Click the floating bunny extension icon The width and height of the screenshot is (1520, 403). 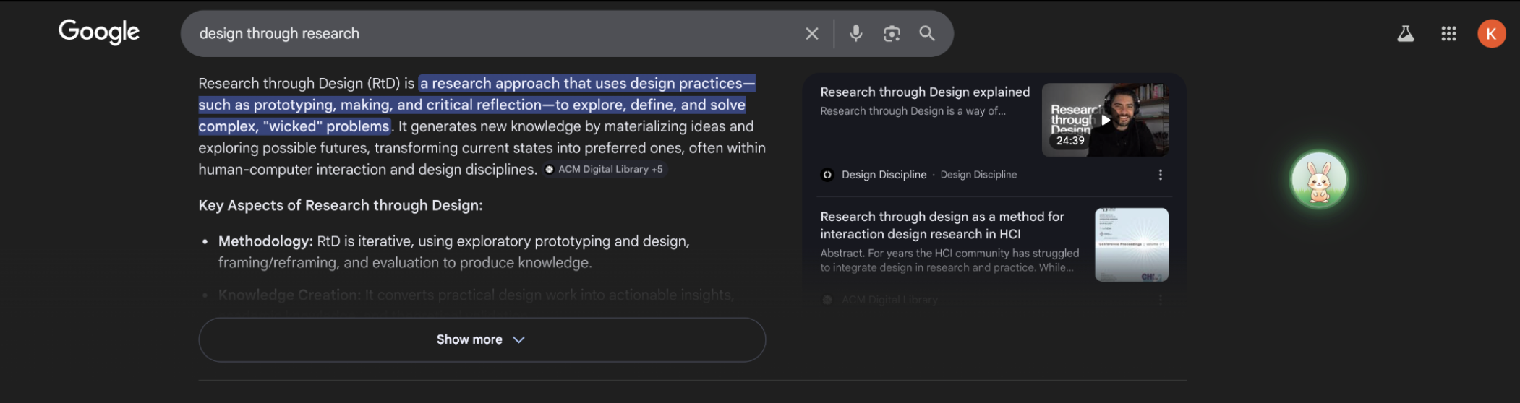pos(1319,180)
